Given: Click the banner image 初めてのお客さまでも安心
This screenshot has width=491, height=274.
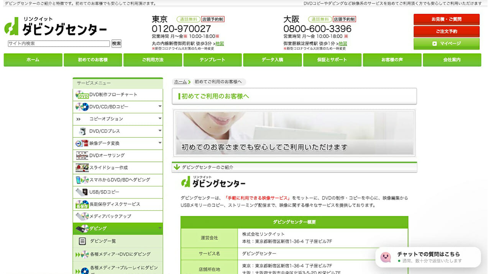Looking at the screenshot, I should [294, 134].
